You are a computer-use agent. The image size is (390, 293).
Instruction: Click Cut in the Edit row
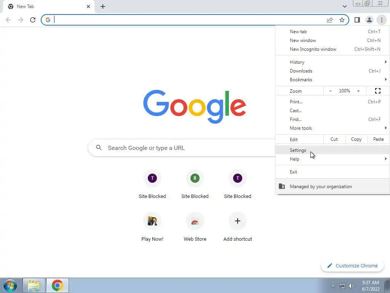click(334, 139)
